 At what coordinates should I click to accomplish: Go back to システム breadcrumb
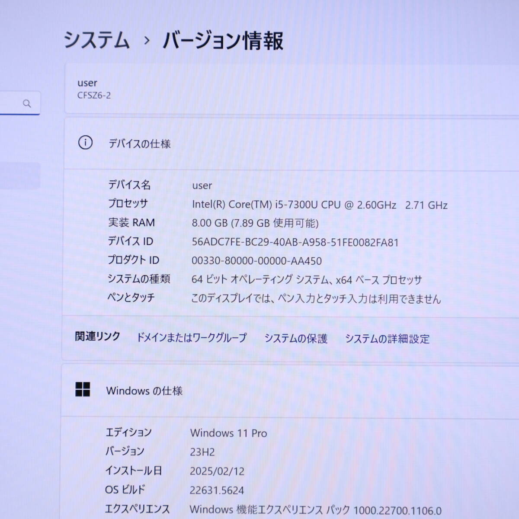pos(97,40)
